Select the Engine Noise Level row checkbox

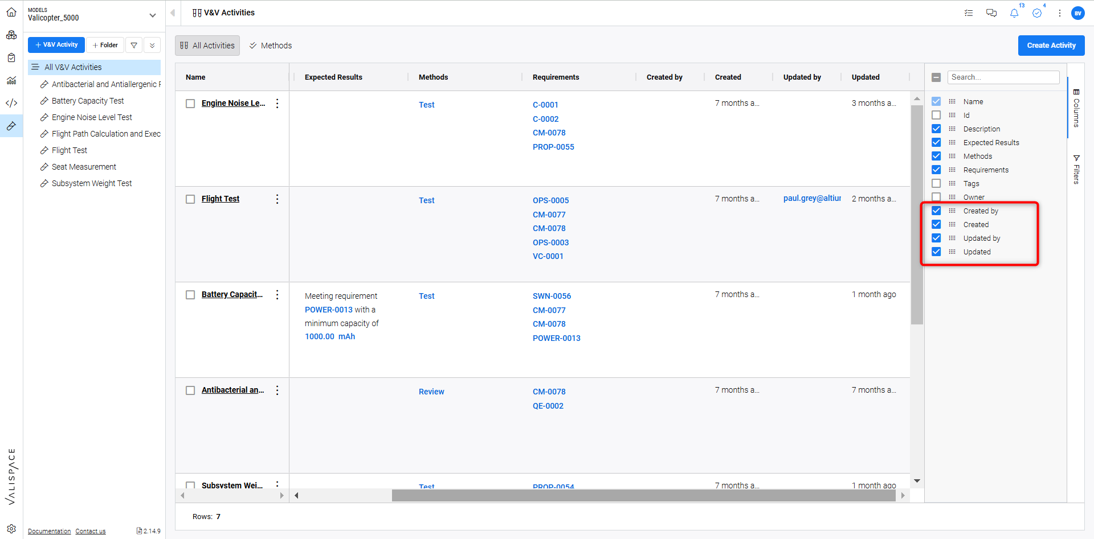pos(190,104)
